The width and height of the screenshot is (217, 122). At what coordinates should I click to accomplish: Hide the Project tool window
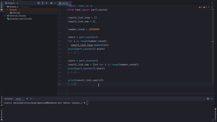pyautogui.click(x=55, y=3)
